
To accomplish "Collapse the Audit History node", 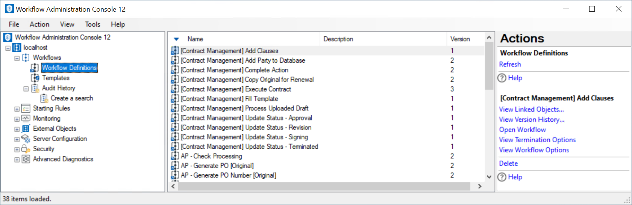I will tap(26, 89).
